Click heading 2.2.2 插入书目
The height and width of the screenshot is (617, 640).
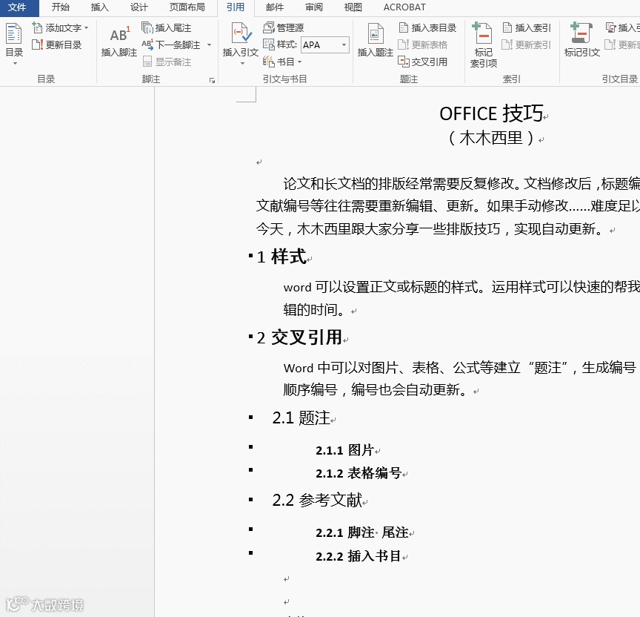pyautogui.click(x=358, y=556)
